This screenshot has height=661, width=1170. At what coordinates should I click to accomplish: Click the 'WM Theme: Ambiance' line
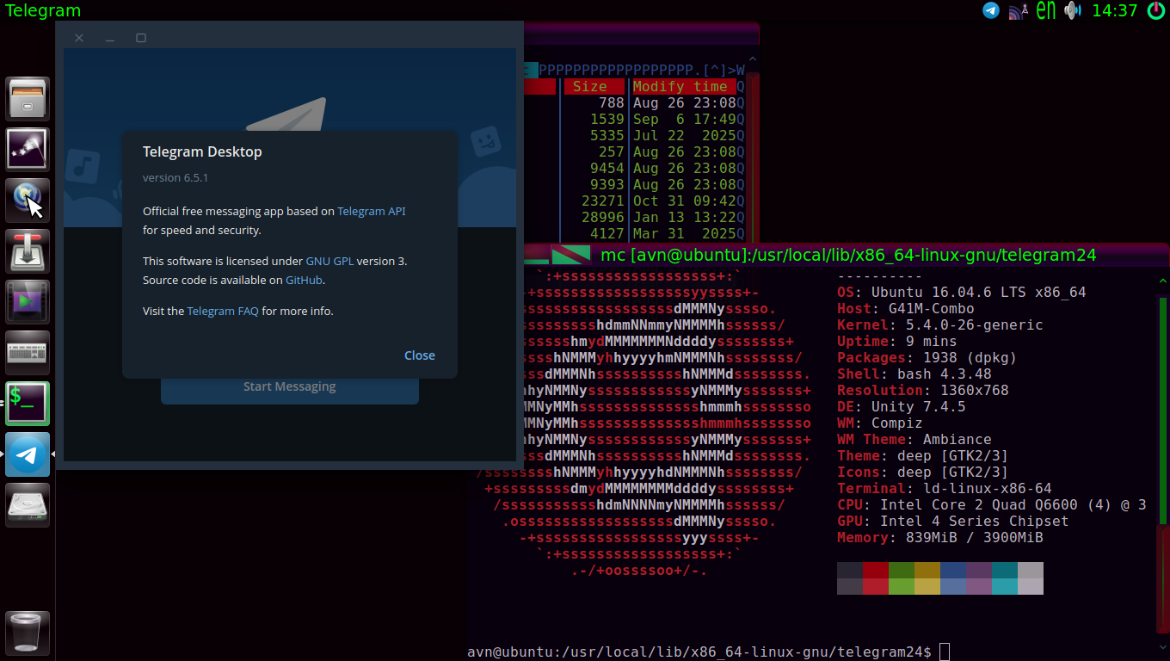coord(914,439)
